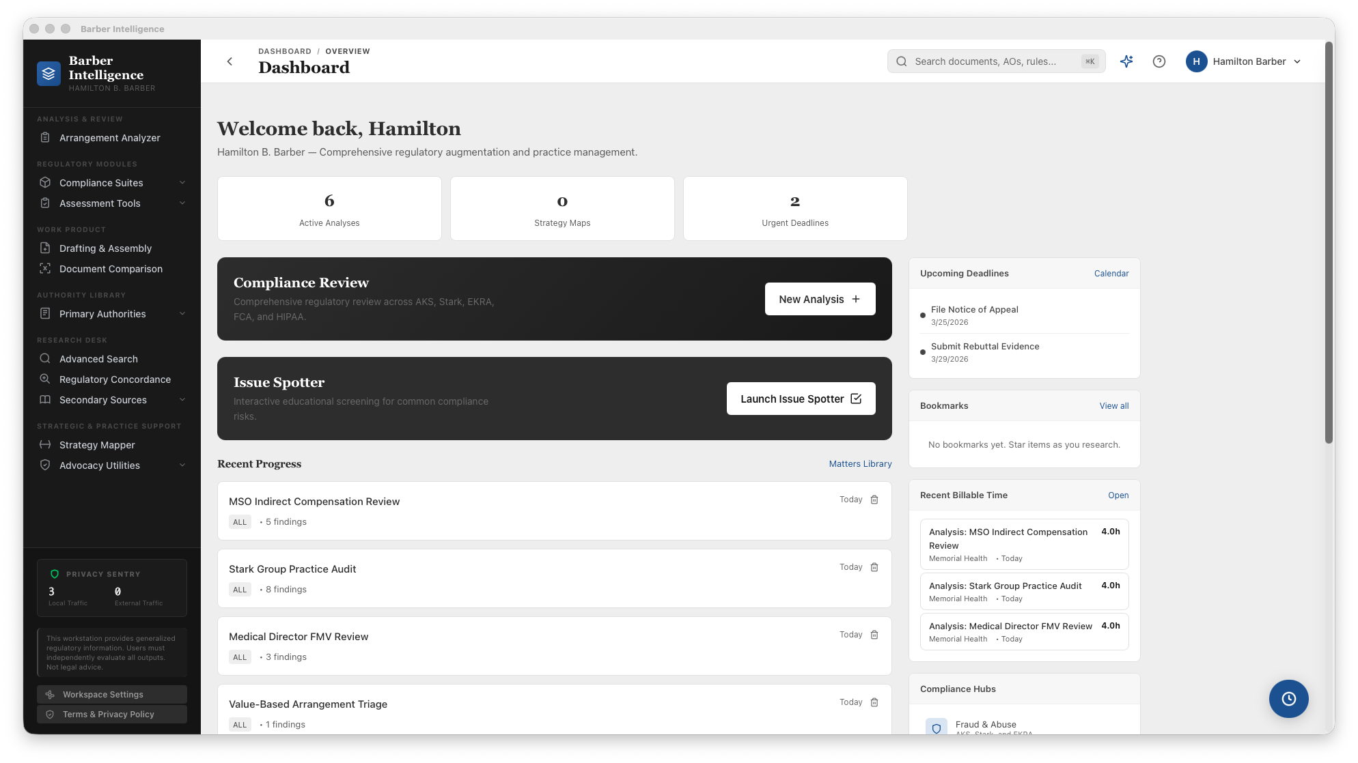Viewport: 1358px width, 763px height.
Task: Open the floating clock timer button
Action: point(1288,699)
